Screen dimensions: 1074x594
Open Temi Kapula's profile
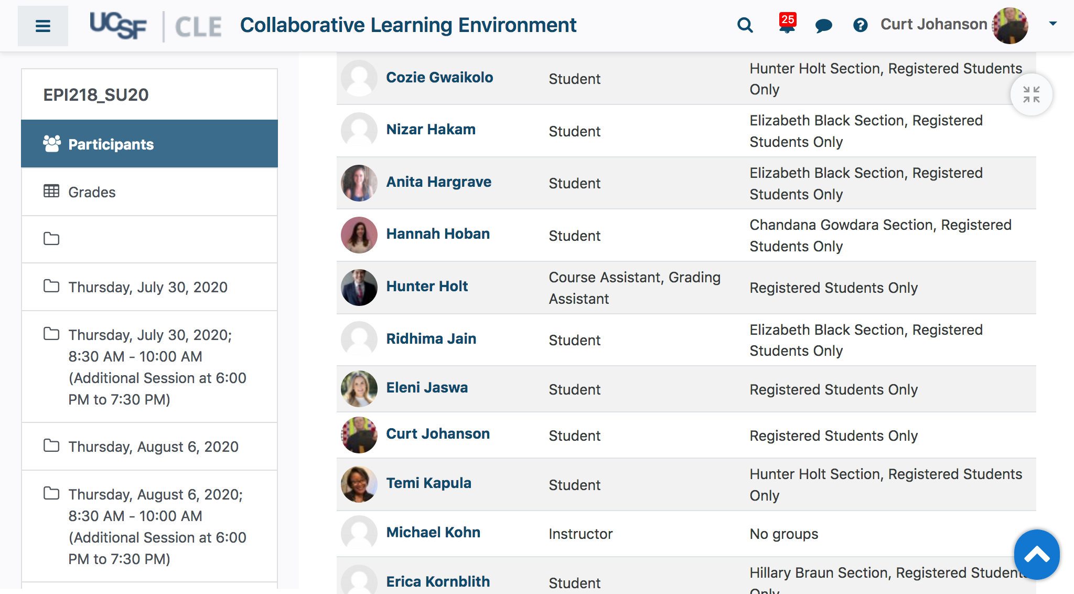coord(428,483)
